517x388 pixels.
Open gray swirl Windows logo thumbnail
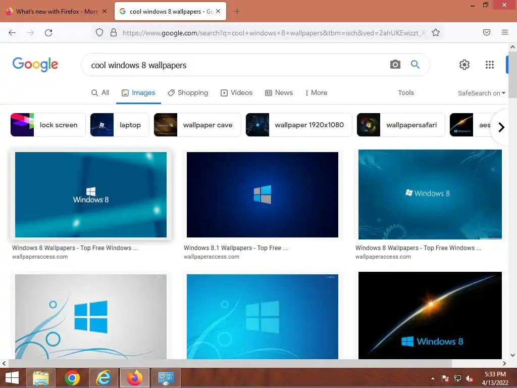(x=91, y=317)
